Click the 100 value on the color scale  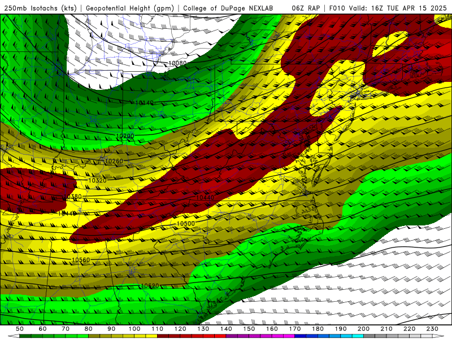tap(134, 329)
